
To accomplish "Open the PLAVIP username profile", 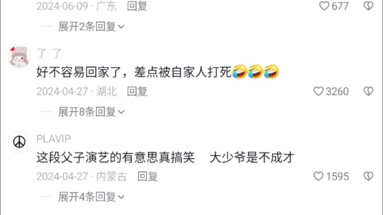I will 53,139.
